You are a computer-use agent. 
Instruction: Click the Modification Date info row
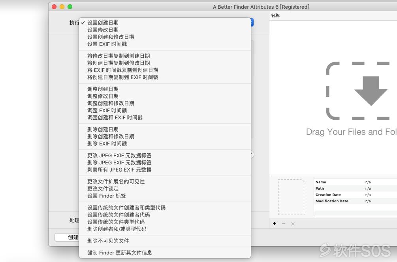coord(356,201)
